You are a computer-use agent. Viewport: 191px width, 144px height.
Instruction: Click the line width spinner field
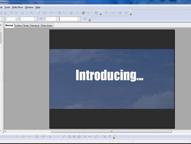12,19
